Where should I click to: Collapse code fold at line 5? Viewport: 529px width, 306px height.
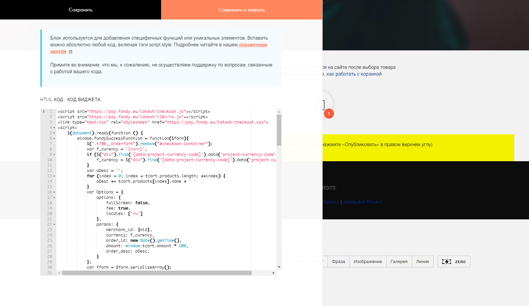click(54, 133)
